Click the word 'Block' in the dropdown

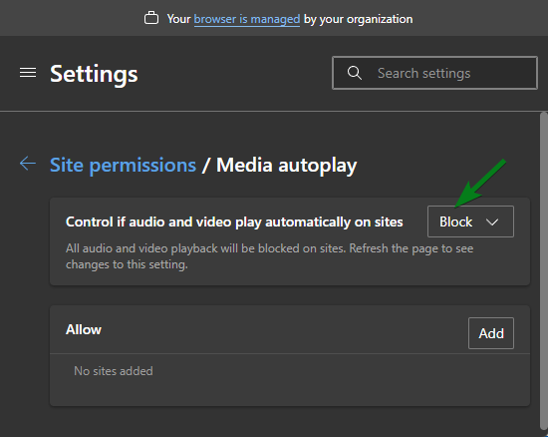pyautogui.click(x=455, y=221)
